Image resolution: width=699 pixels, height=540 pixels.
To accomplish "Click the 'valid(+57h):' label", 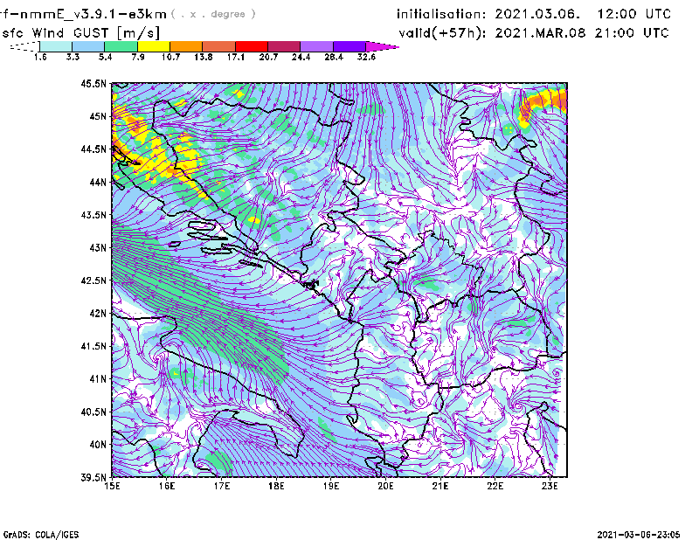I will pos(442,33).
